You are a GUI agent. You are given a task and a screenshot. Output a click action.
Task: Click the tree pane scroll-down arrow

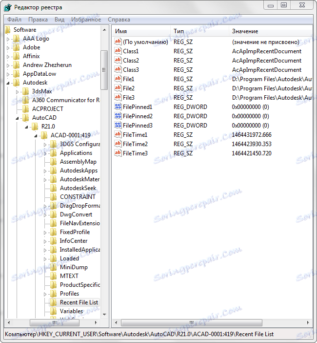104,314
